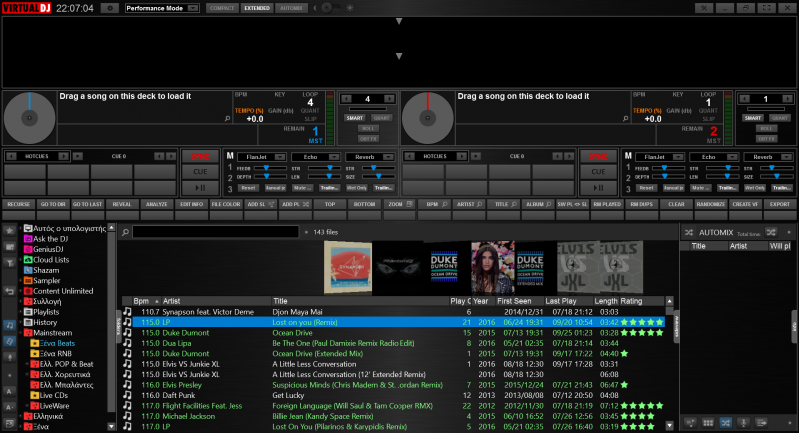Click the left deck song search icon
This screenshot has height=433, width=799.
click(x=228, y=118)
